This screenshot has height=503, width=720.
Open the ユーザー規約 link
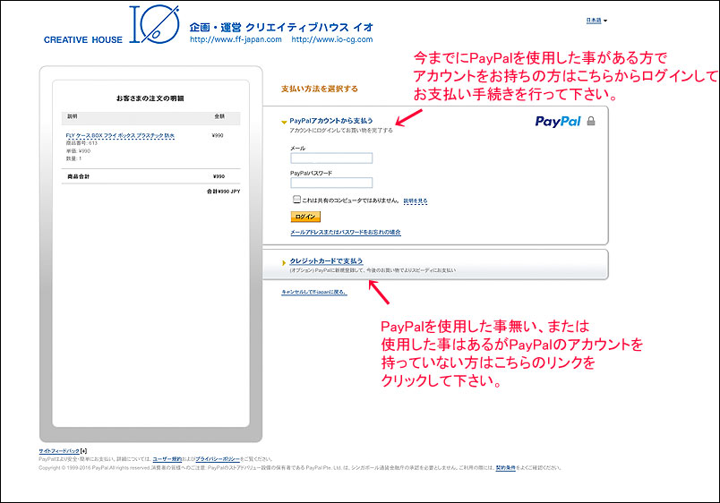point(167,459)
